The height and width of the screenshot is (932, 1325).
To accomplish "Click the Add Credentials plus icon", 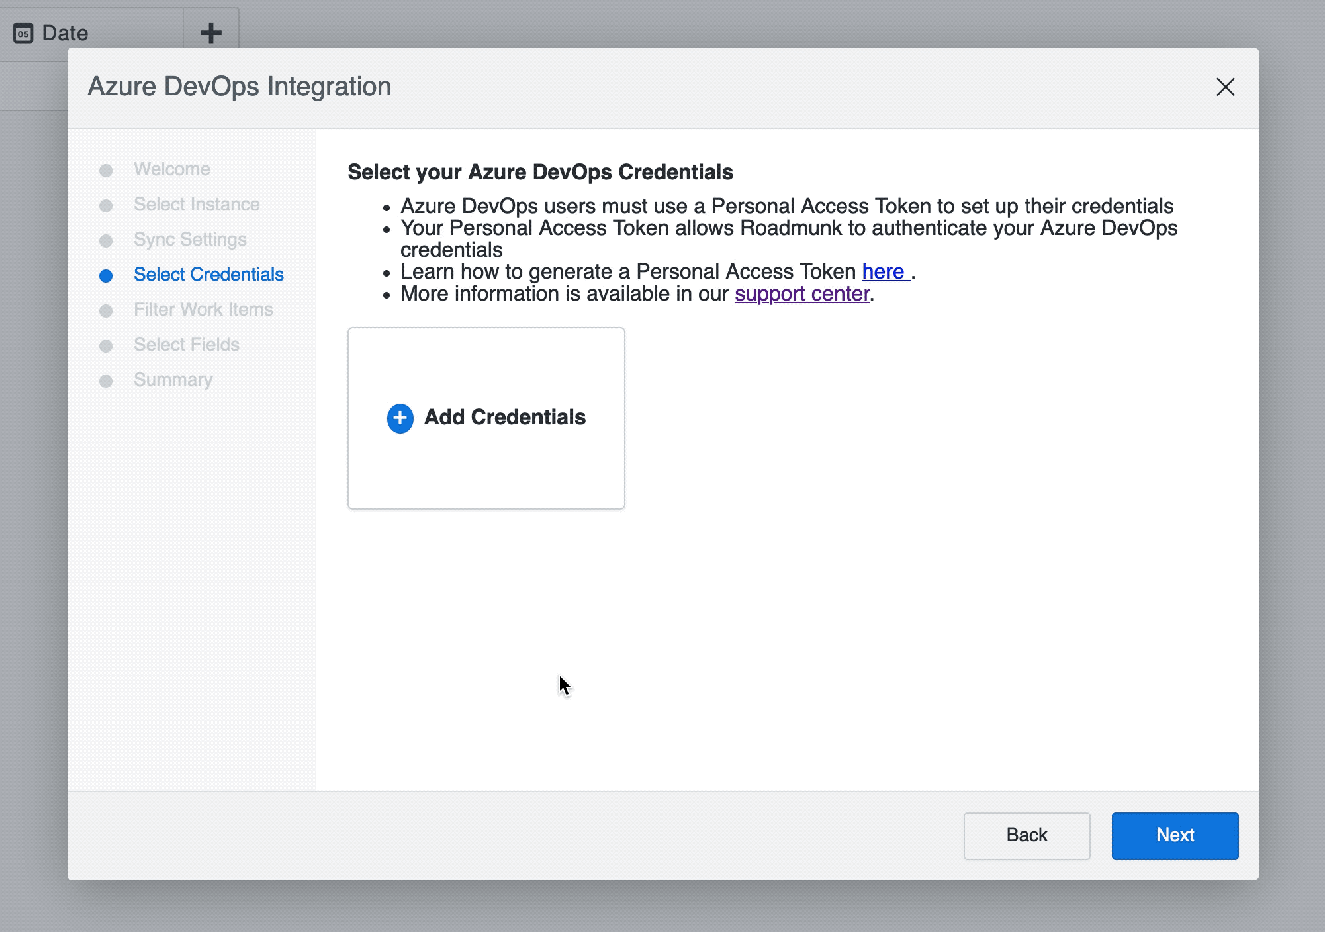I will coord(400,418).
